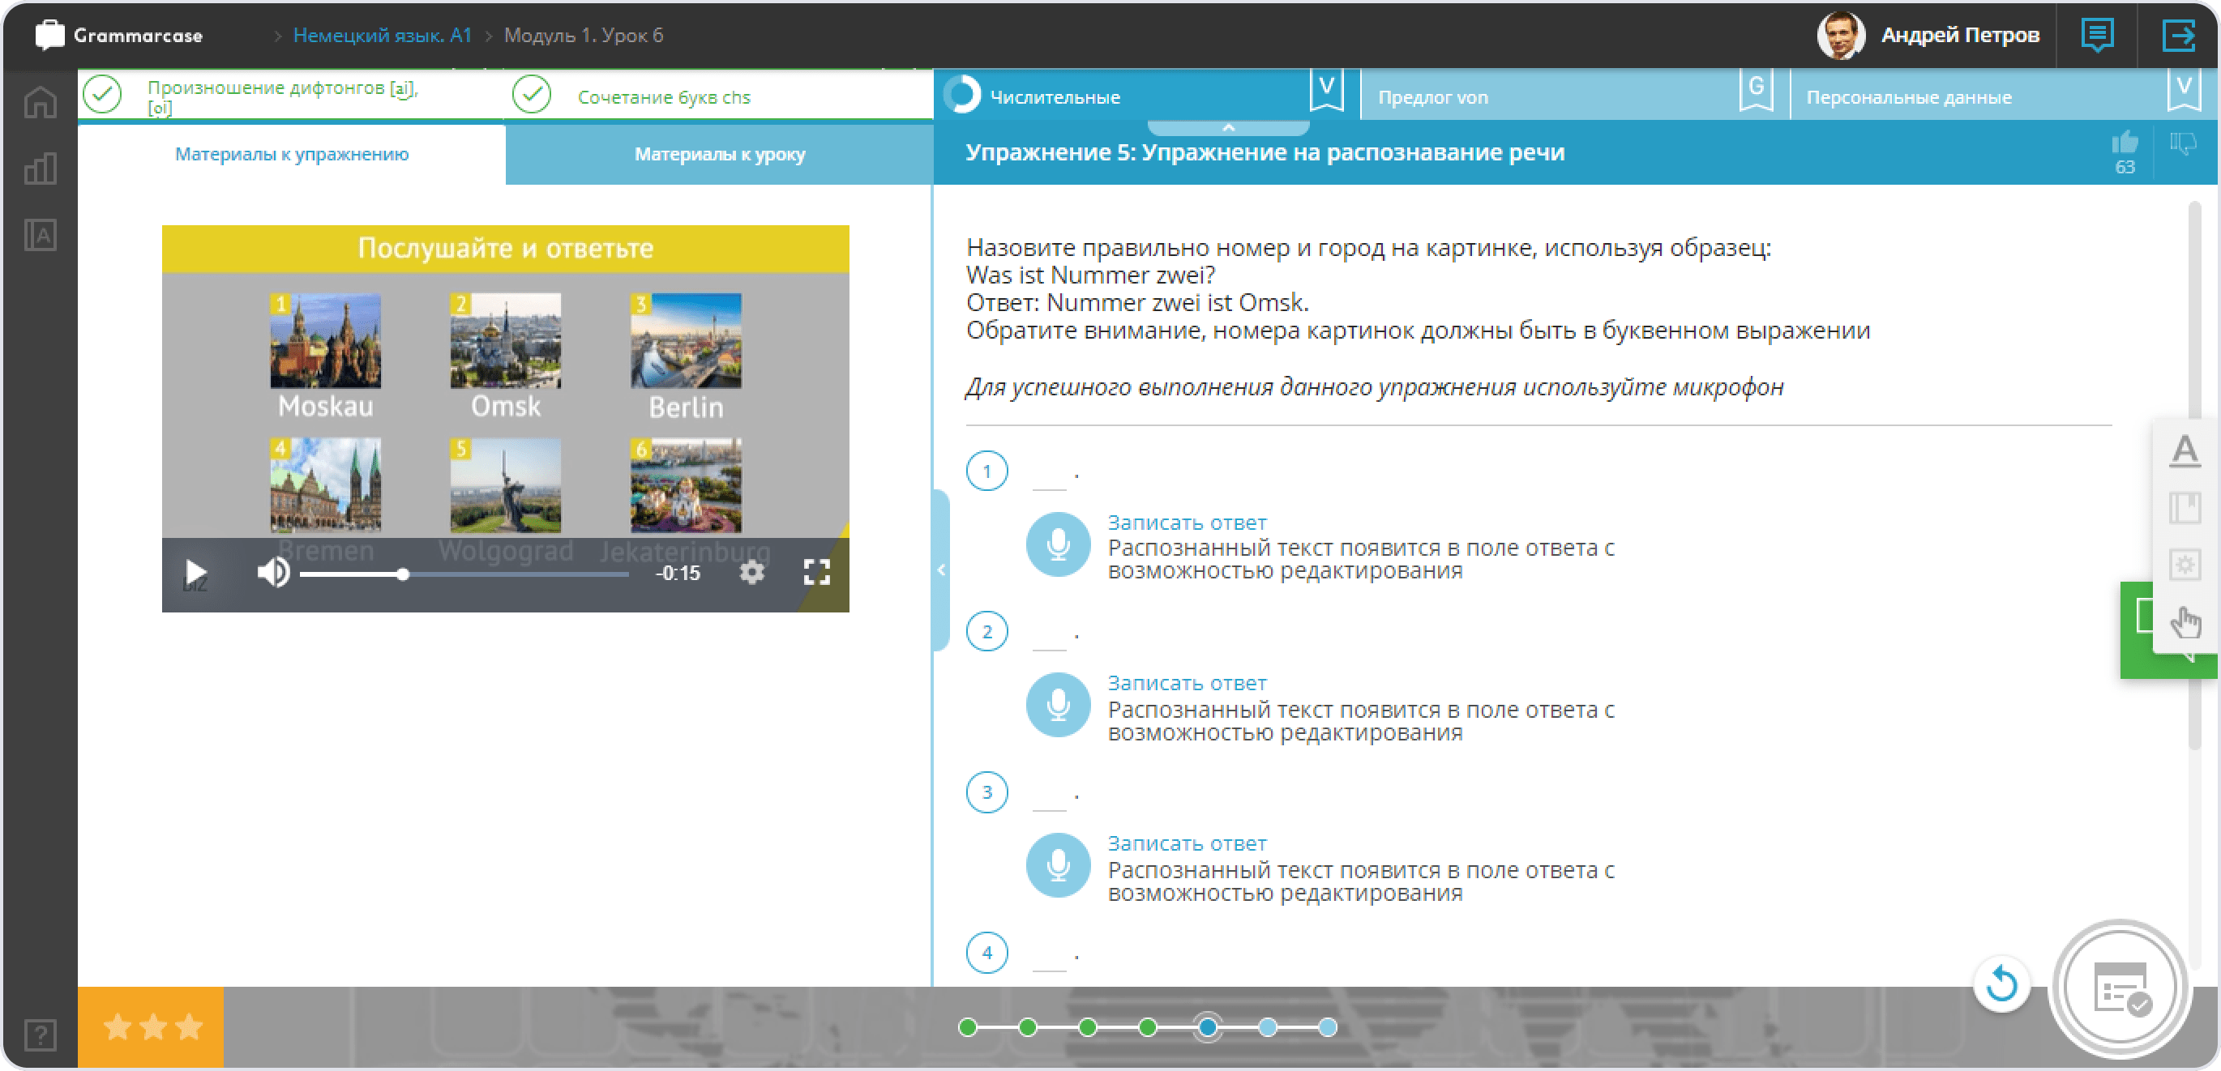This screenshot has height=1071, width=2221.
Task: Click microphone to record answer 3
Action: (1058, 865)
